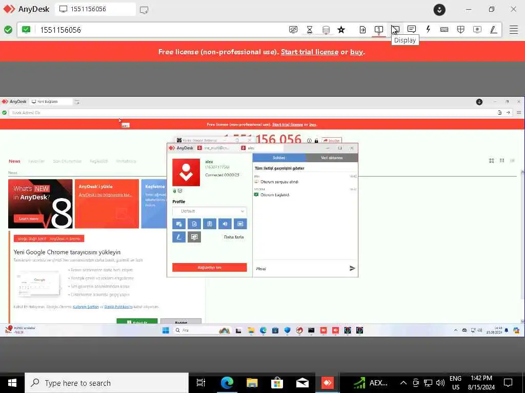Open the Veri aktarımı tab
The height and width of the screenshot is (393, 525).
pyautogui.click(x=332, y=158)
